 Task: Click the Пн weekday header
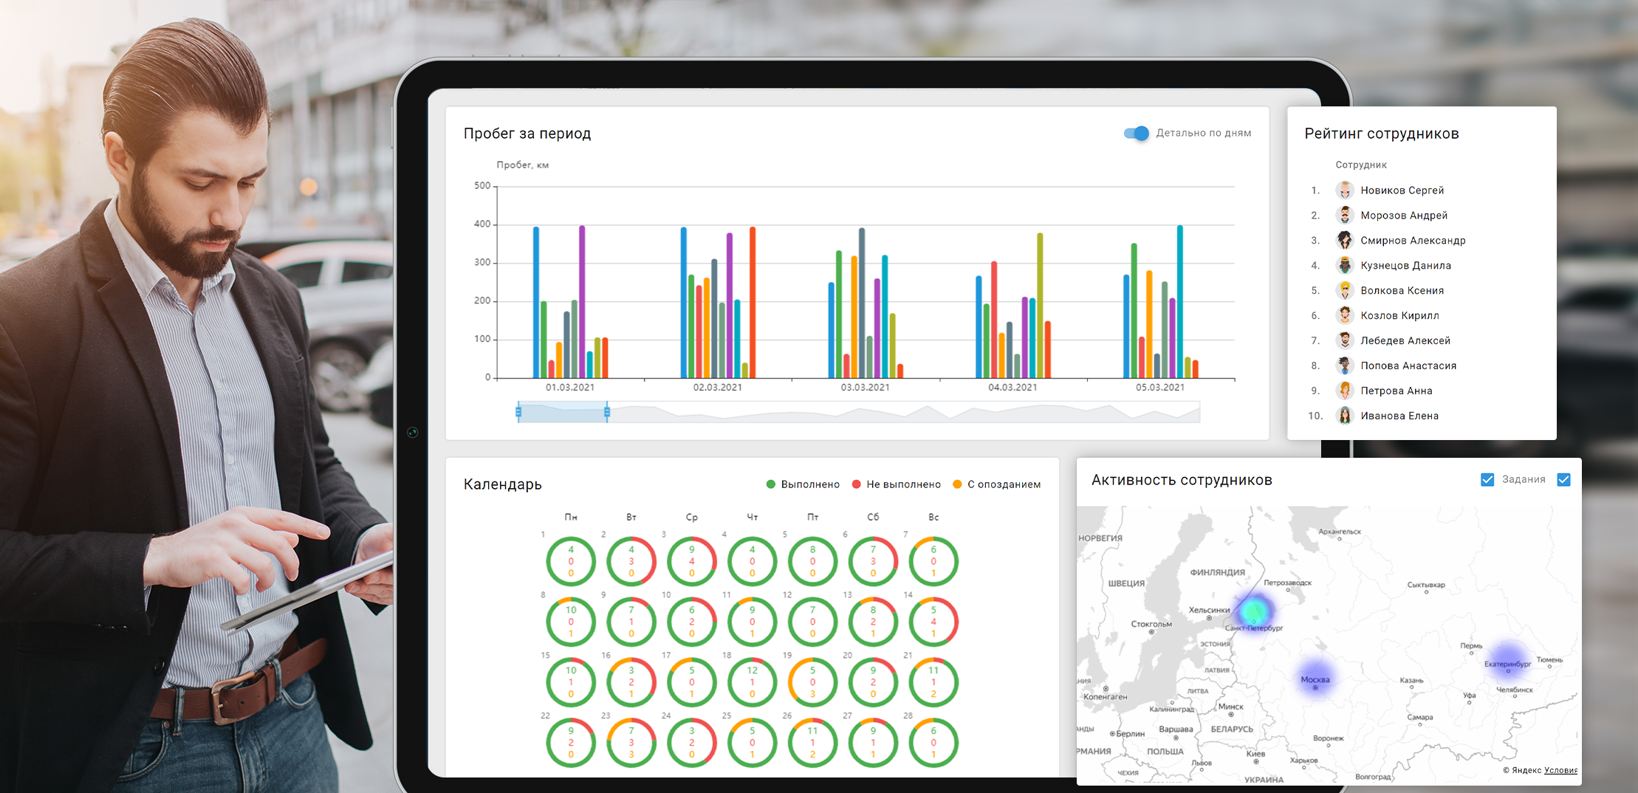571,518
